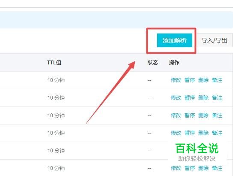This screenshot has height=176, width=238.
Task: Click 备注 in the first record row
Action: tap(217, 80)
